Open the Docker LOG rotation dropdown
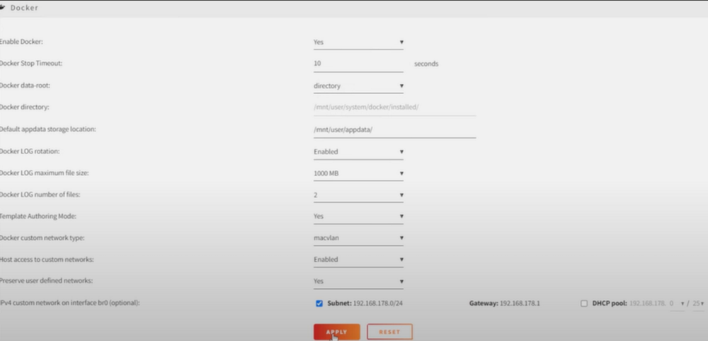 tap(358, 151)
